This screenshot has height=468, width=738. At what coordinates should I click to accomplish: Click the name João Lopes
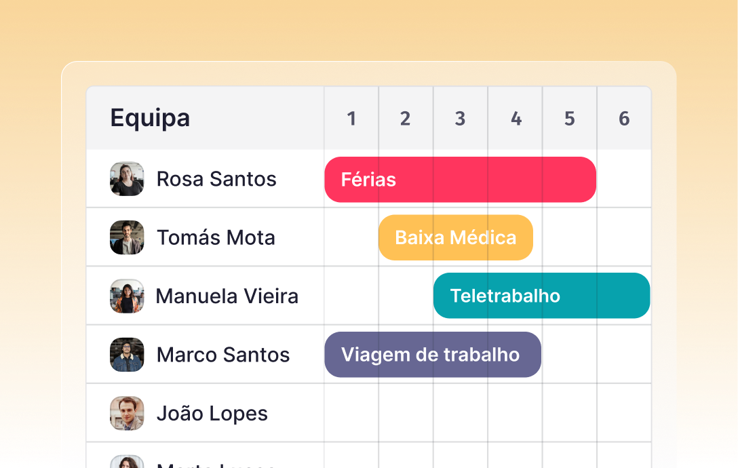click(212, 413)
